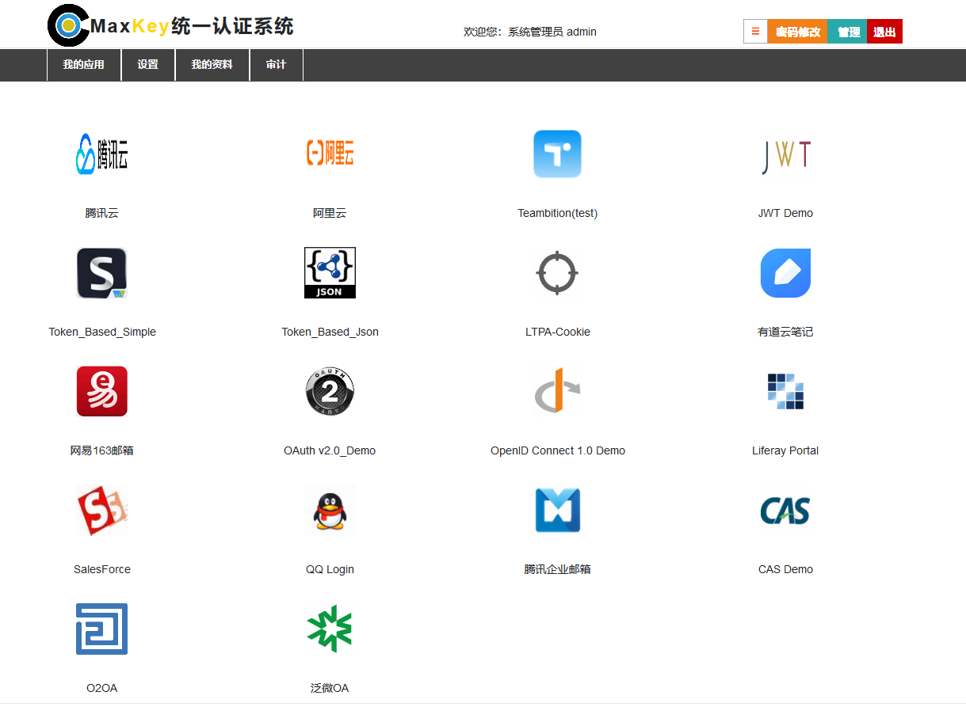The width and height of the screenshot is (966, 722).
Task: Click the orange 密码修改 button
Action: pos(797,32)
